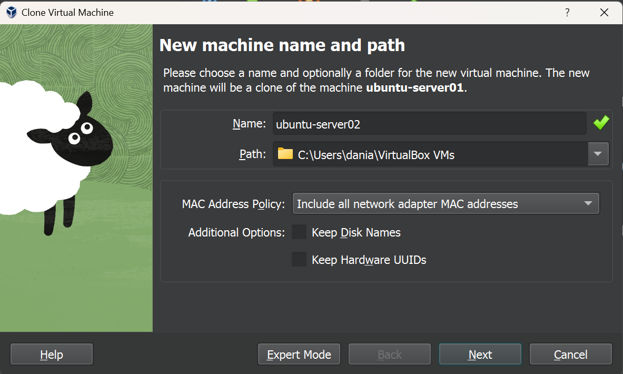
Task: Open the MAC Address Policy dropdown
Action: 446,204
